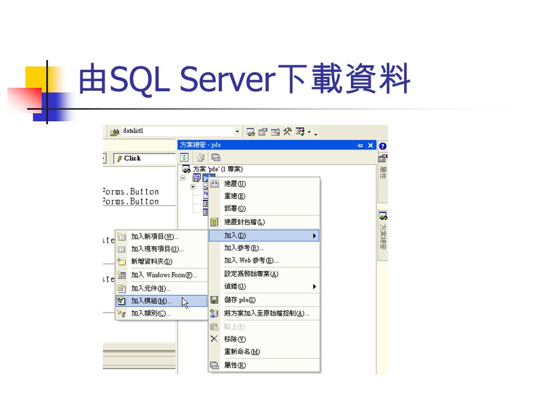Choose 將方案加入至原始檔控制(A)...
This screenshot has height=416, width=555.
(264, 313)
